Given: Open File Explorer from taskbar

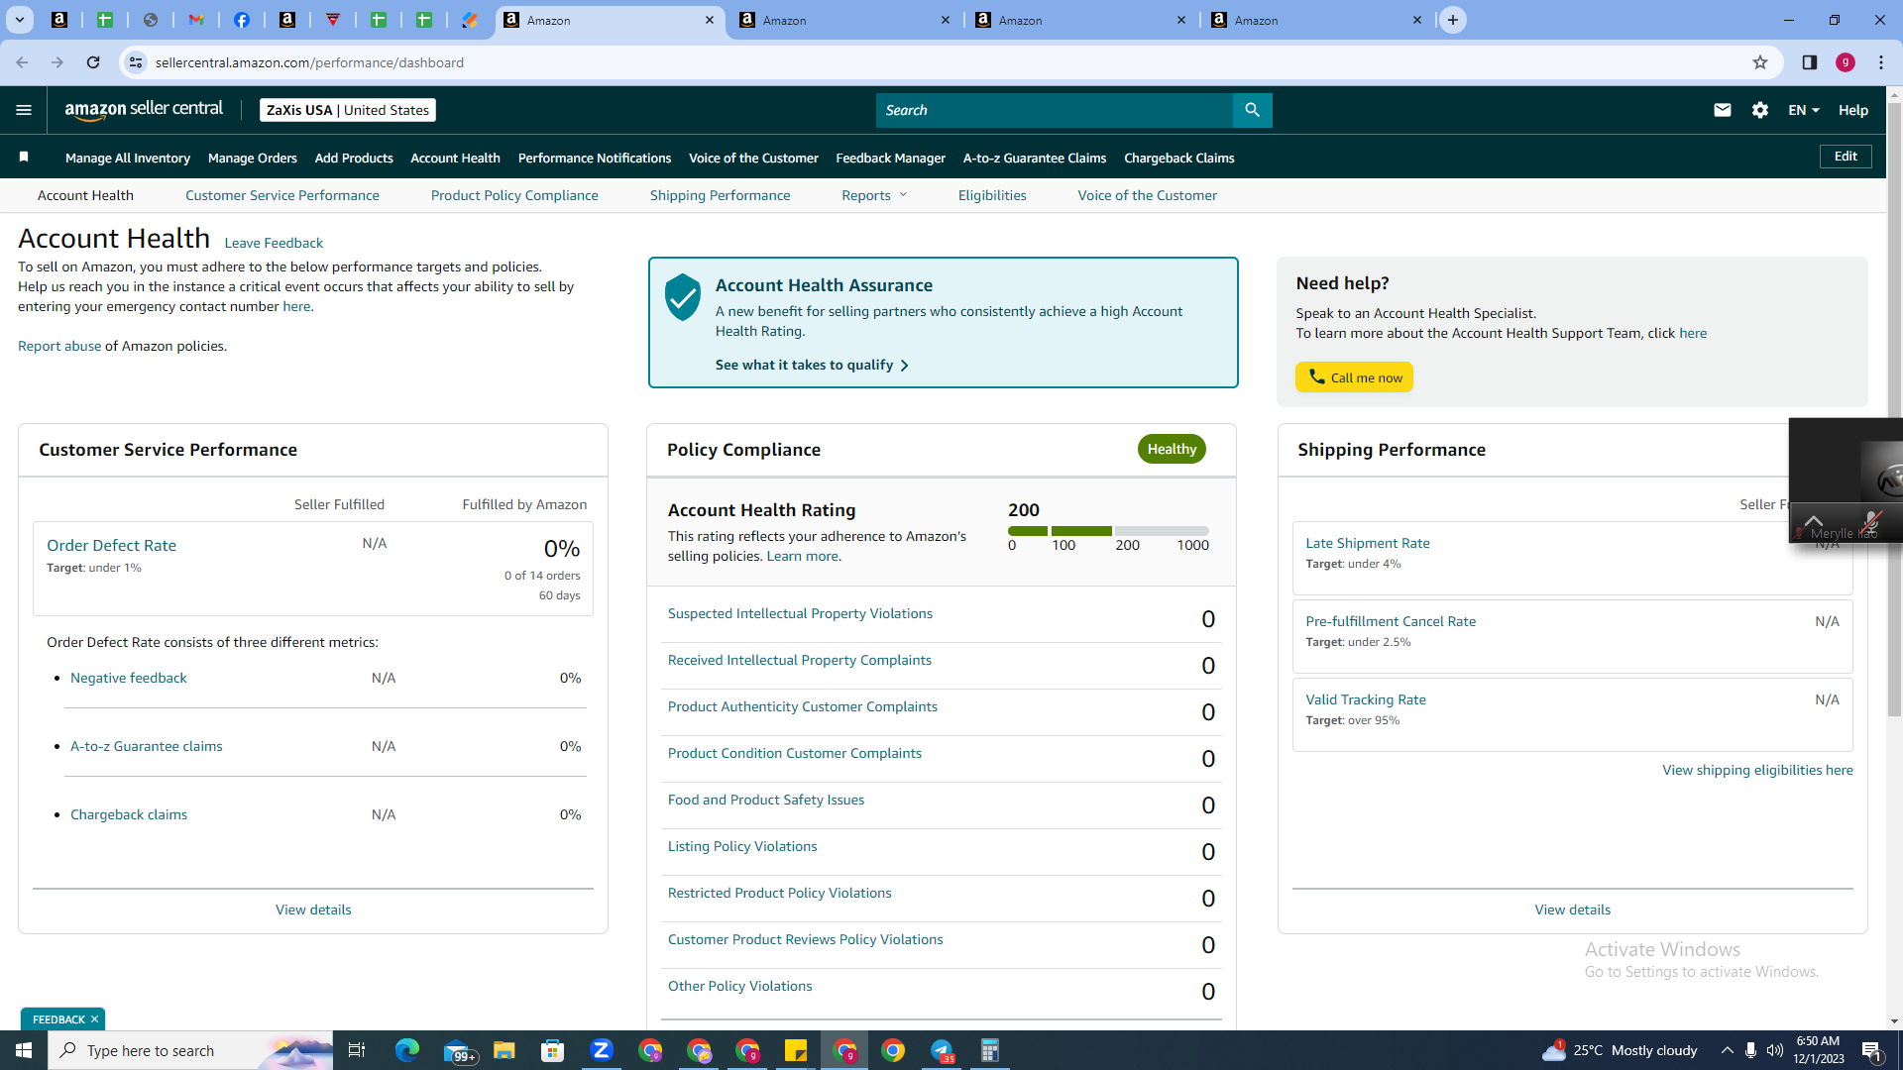Looking at the screenshot, I should point(504,1050).
